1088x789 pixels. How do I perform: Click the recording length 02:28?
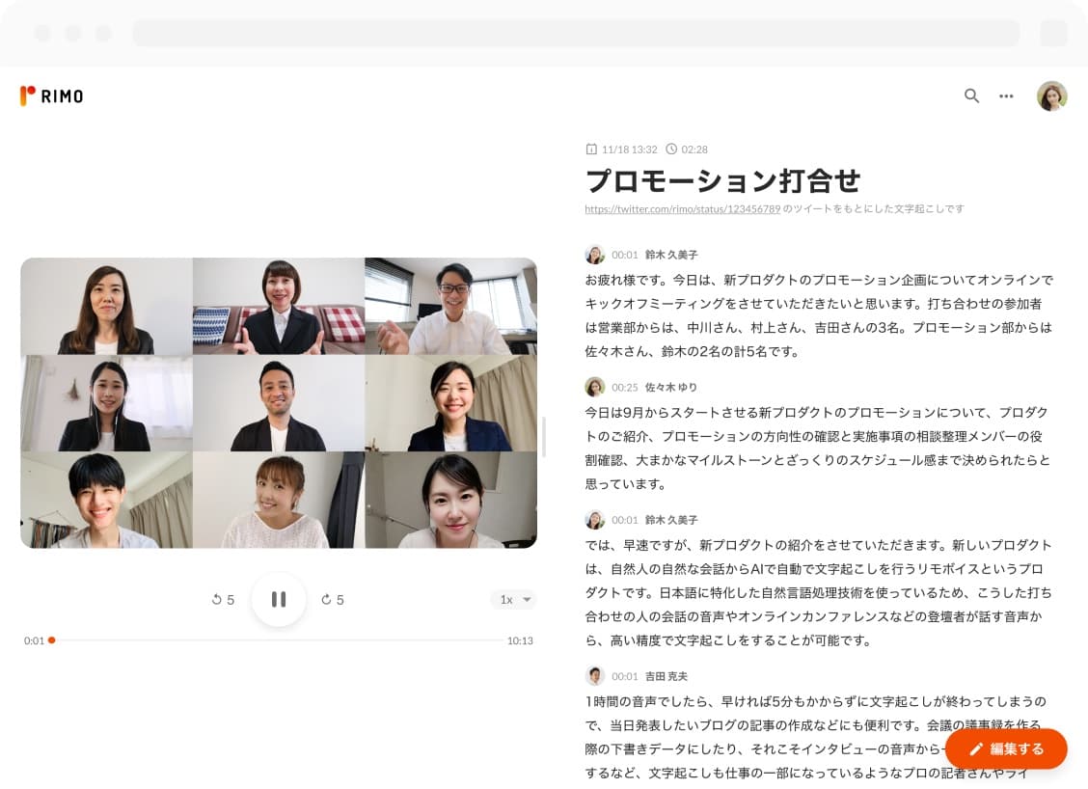click(x=694, y=150)
